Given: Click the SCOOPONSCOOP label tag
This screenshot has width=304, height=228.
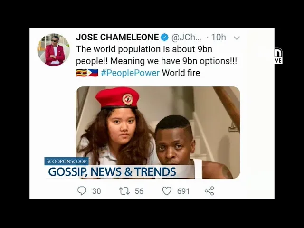Looking at the screenshot, I should [66, 161].
